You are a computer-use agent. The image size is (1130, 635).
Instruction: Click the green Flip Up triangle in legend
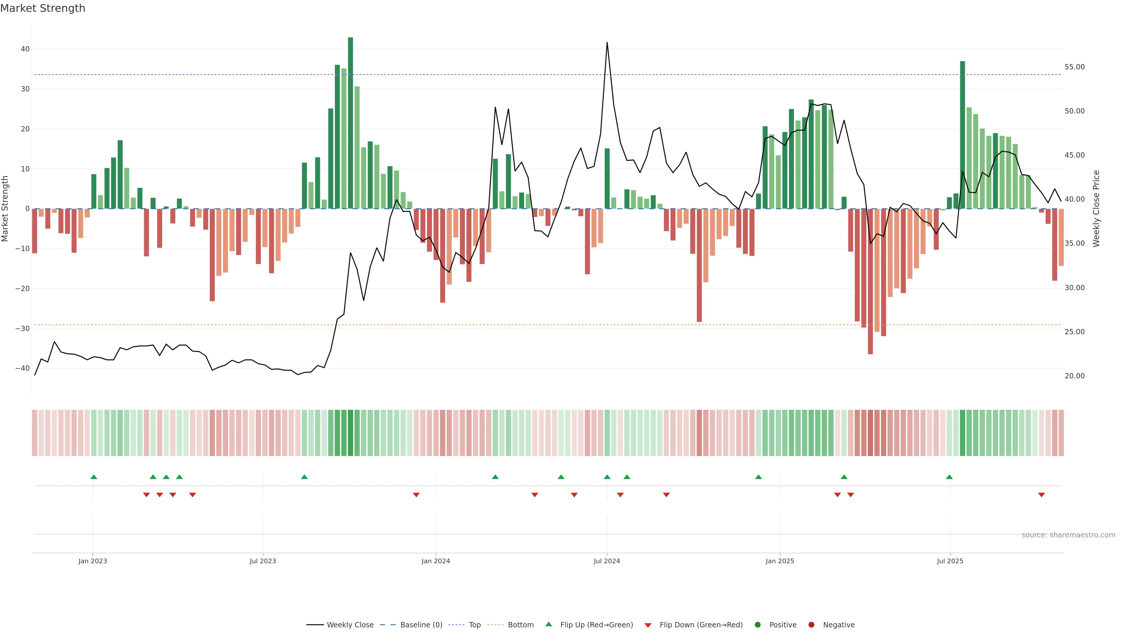(548, 624)
